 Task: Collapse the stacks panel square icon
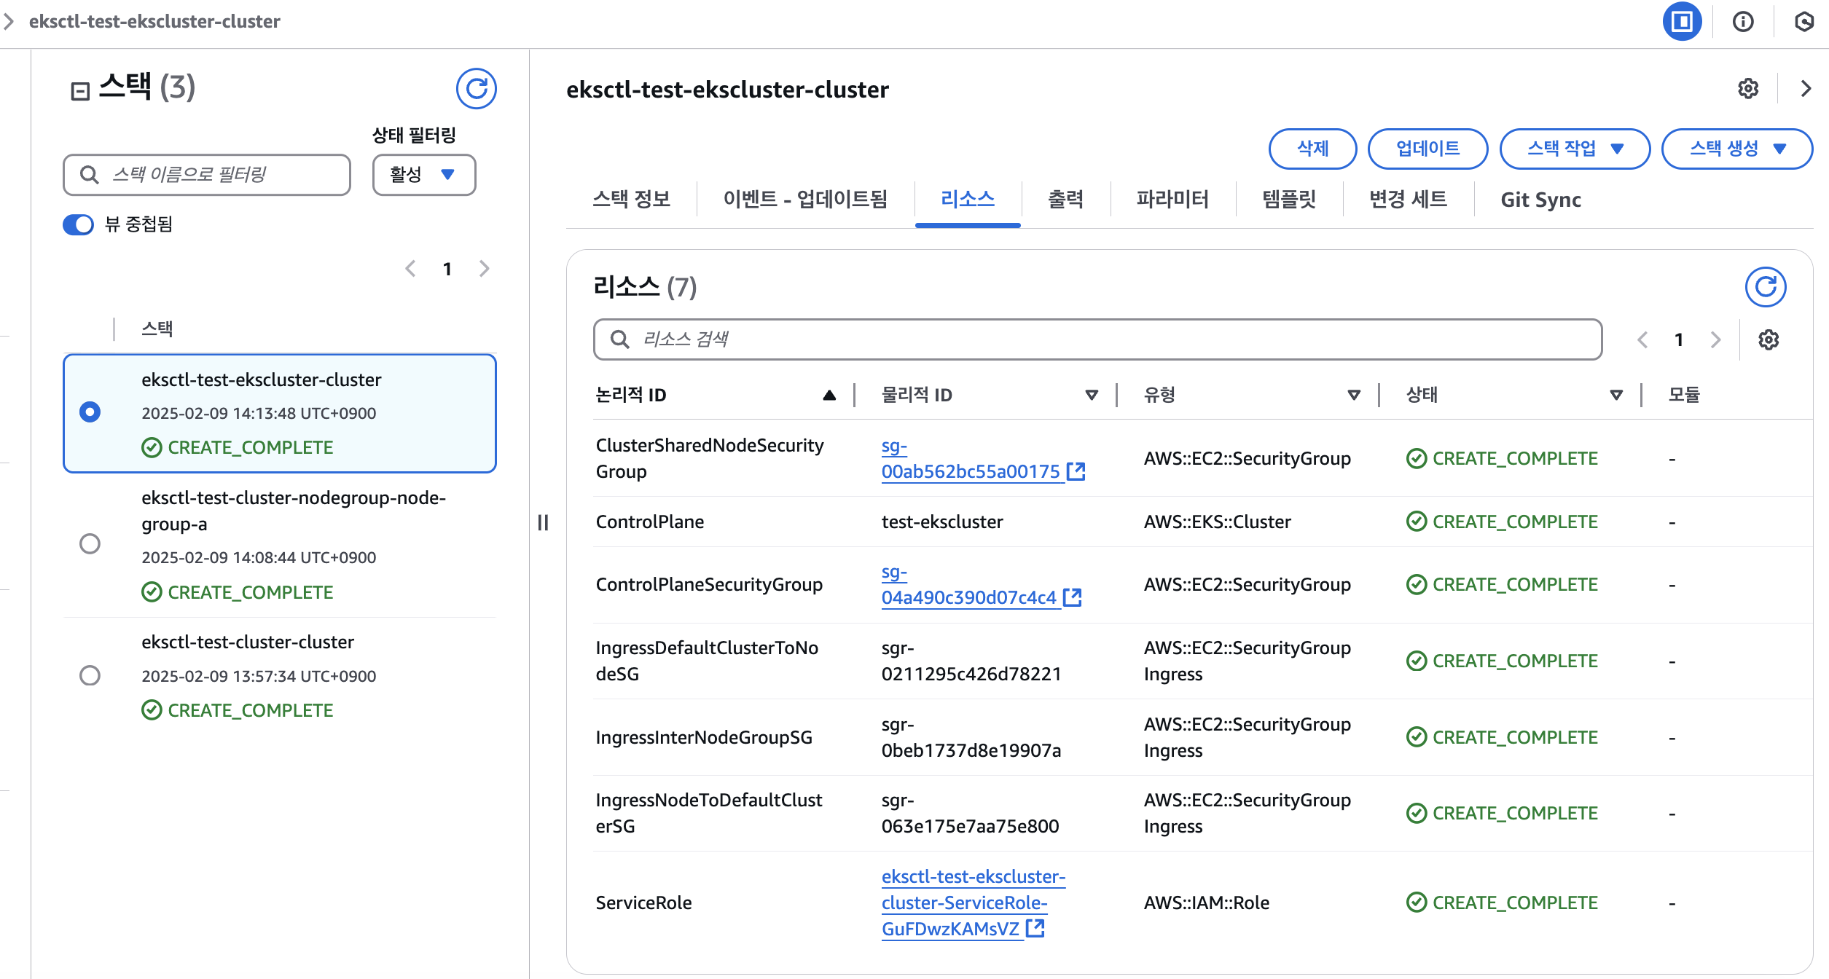pos(79,91)
